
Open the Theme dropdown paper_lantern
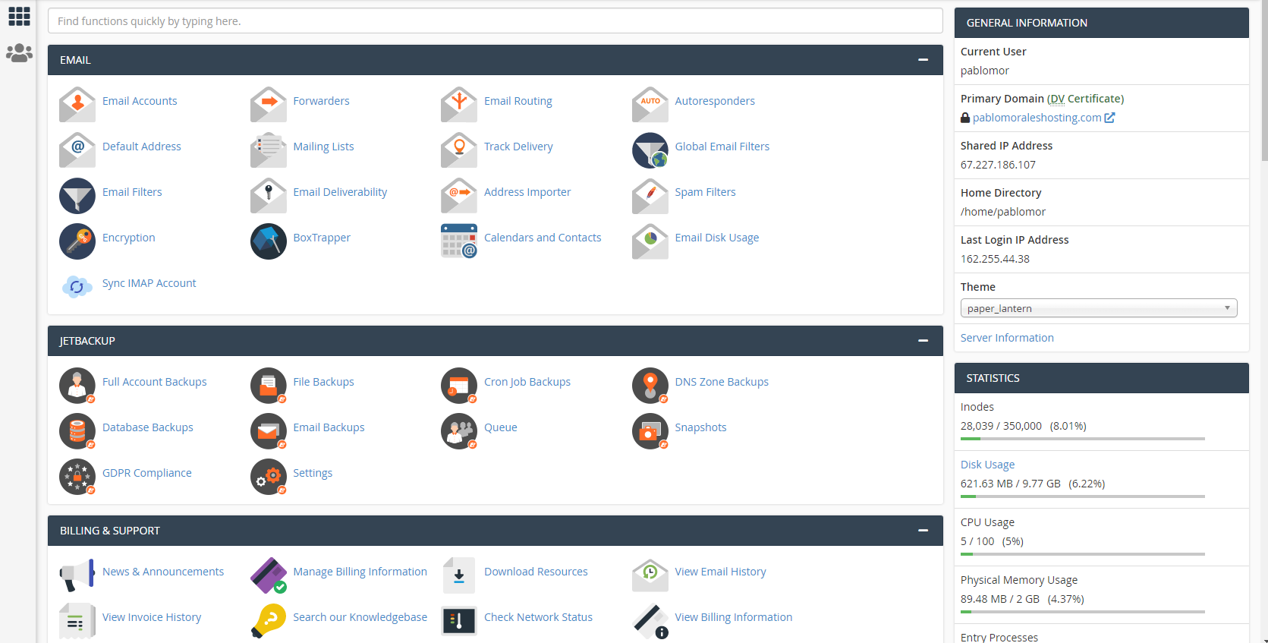(x=1098, y=308)
